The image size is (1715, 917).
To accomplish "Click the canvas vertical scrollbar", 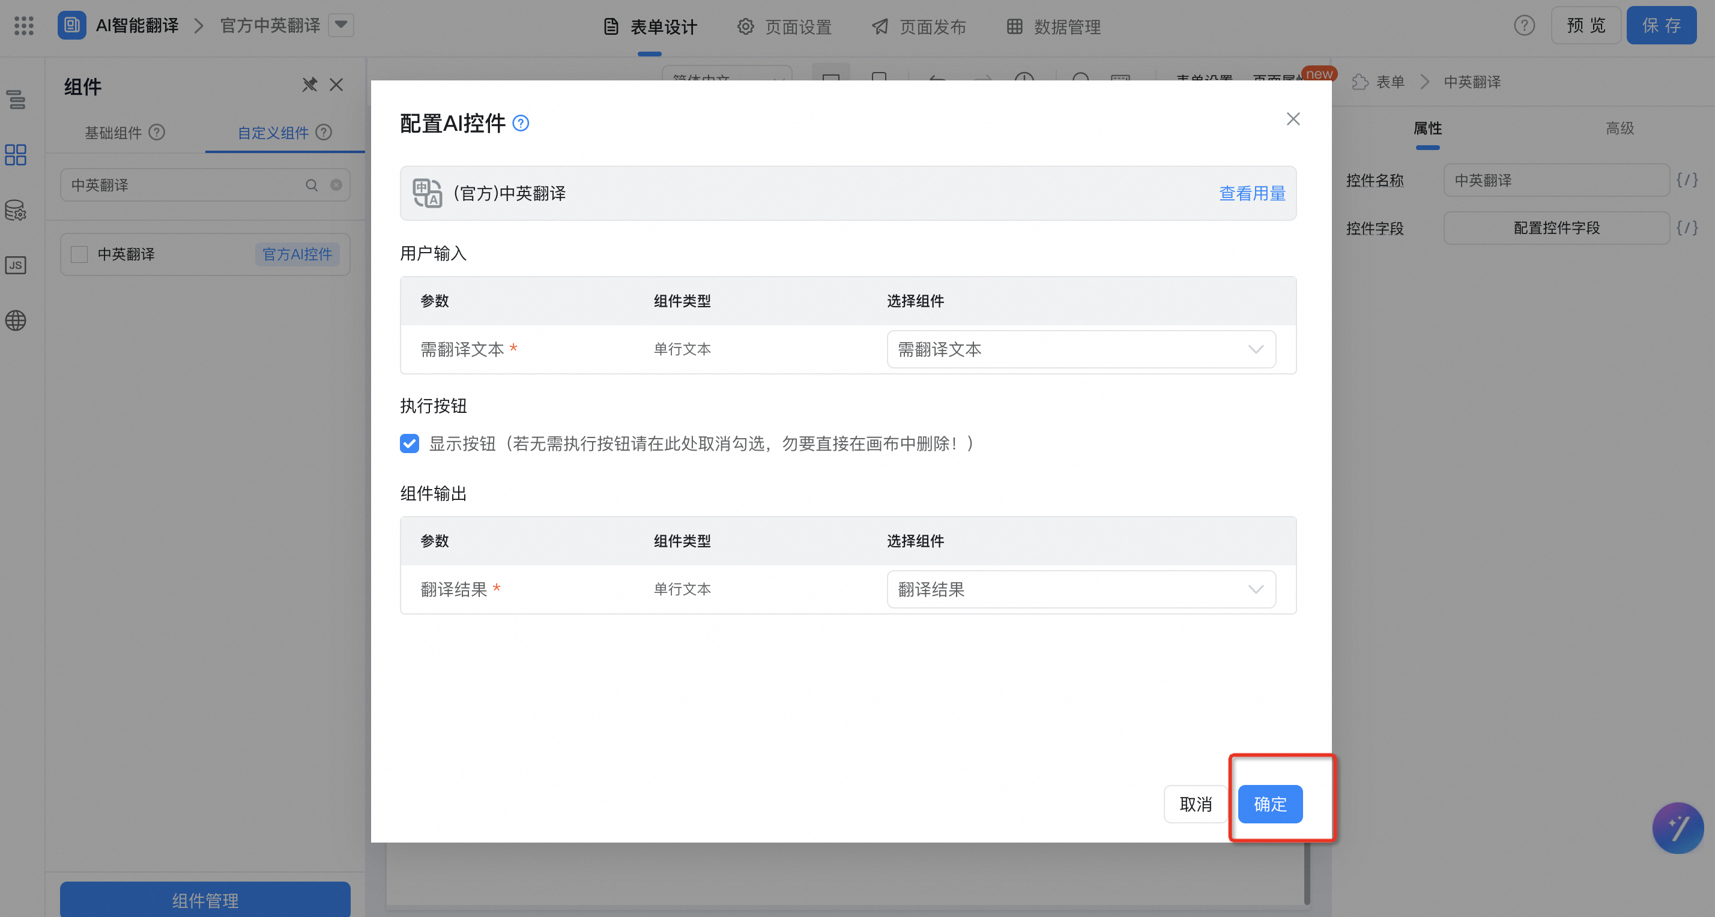I will tap(1307, 873).
